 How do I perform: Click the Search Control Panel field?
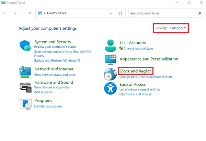163,13
